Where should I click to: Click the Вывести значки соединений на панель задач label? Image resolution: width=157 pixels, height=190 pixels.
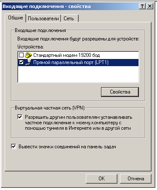tap(67, 147)
